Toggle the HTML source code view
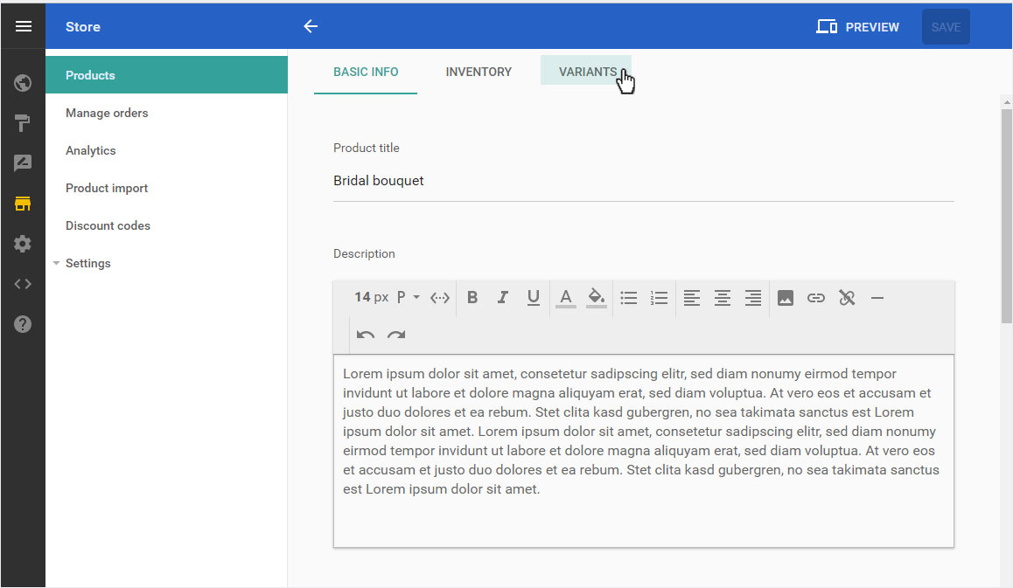This screenshot has width=1013, height=588. click(x=440, y=298)
